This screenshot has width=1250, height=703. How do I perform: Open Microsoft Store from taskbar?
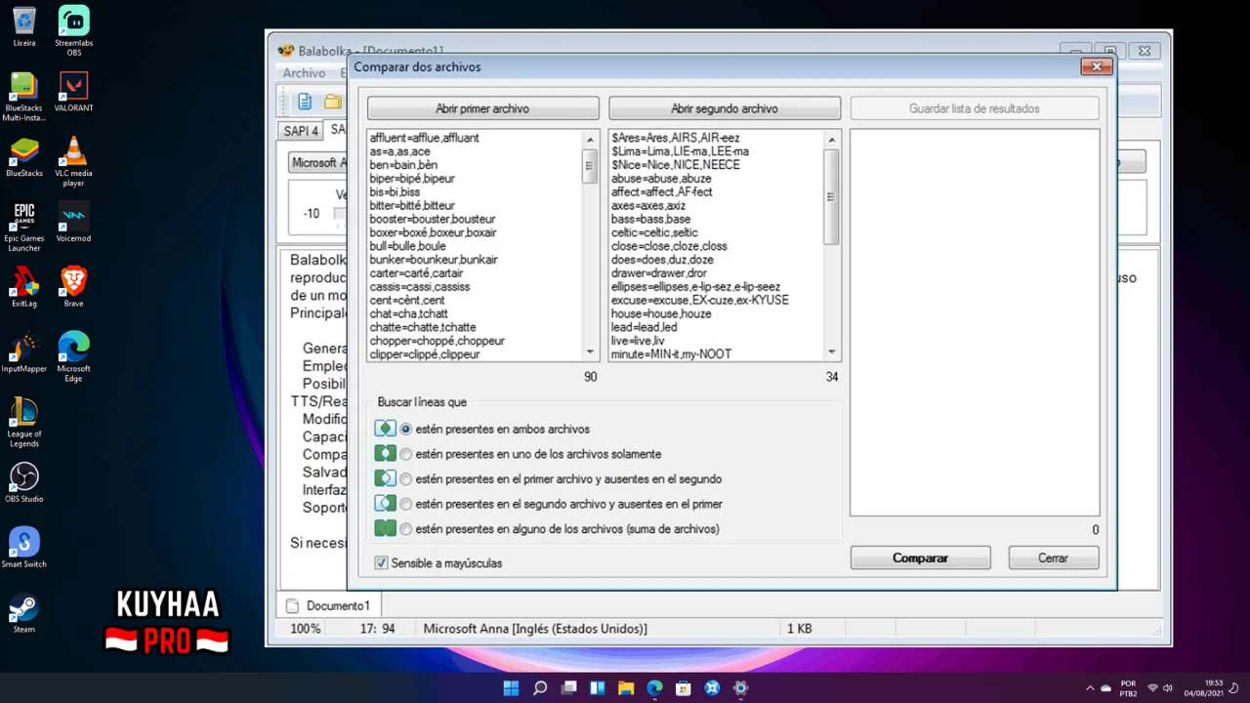tap(684, 688)
